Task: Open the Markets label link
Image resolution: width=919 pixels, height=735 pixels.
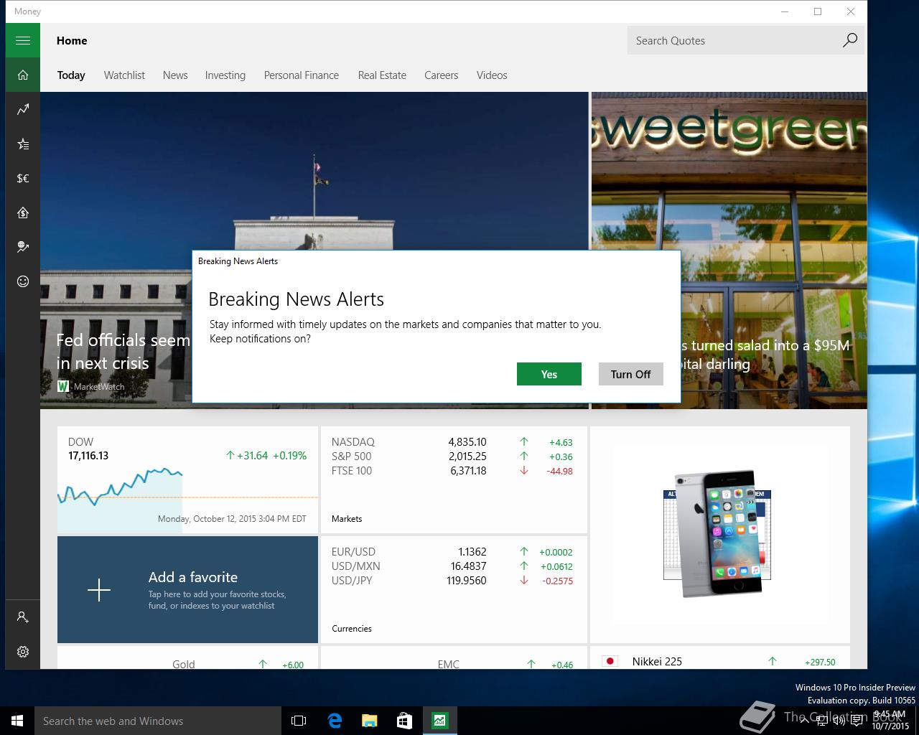Action: click(x=347, y=519)
